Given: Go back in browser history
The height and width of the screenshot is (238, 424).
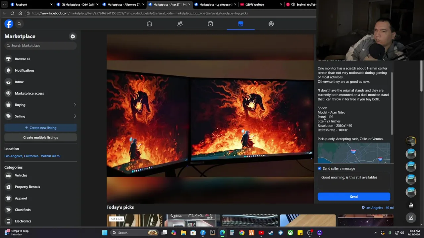Looking at the screenshot, I should tap(4, 13).
